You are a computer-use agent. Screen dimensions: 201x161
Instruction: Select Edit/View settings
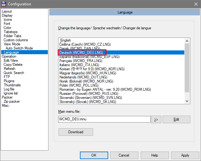(11, 60)
